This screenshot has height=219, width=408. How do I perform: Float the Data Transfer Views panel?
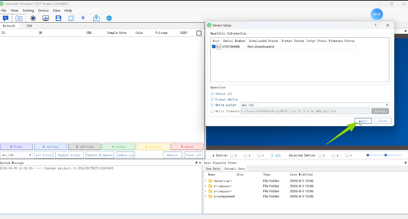point(406,163)
